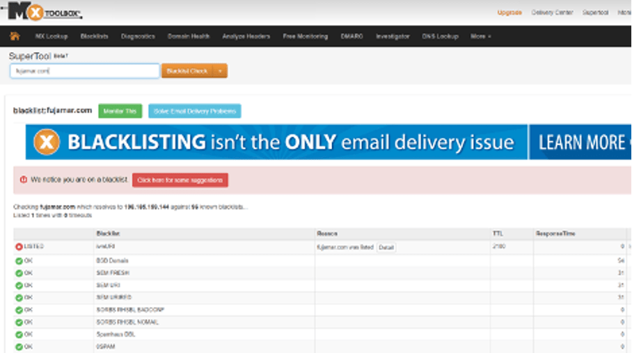The image size is (632, 353).
Task: Select the 'SEM URI' blacklist name
Action: pyautogui.click(x=108, y=286)
